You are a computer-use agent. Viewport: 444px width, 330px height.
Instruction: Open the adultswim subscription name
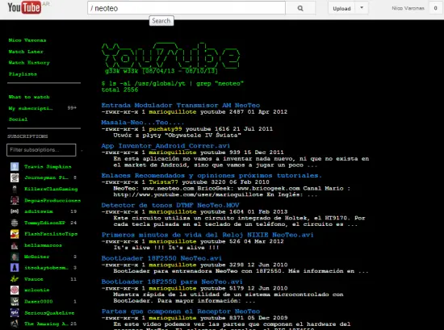[x=39, y=211]
